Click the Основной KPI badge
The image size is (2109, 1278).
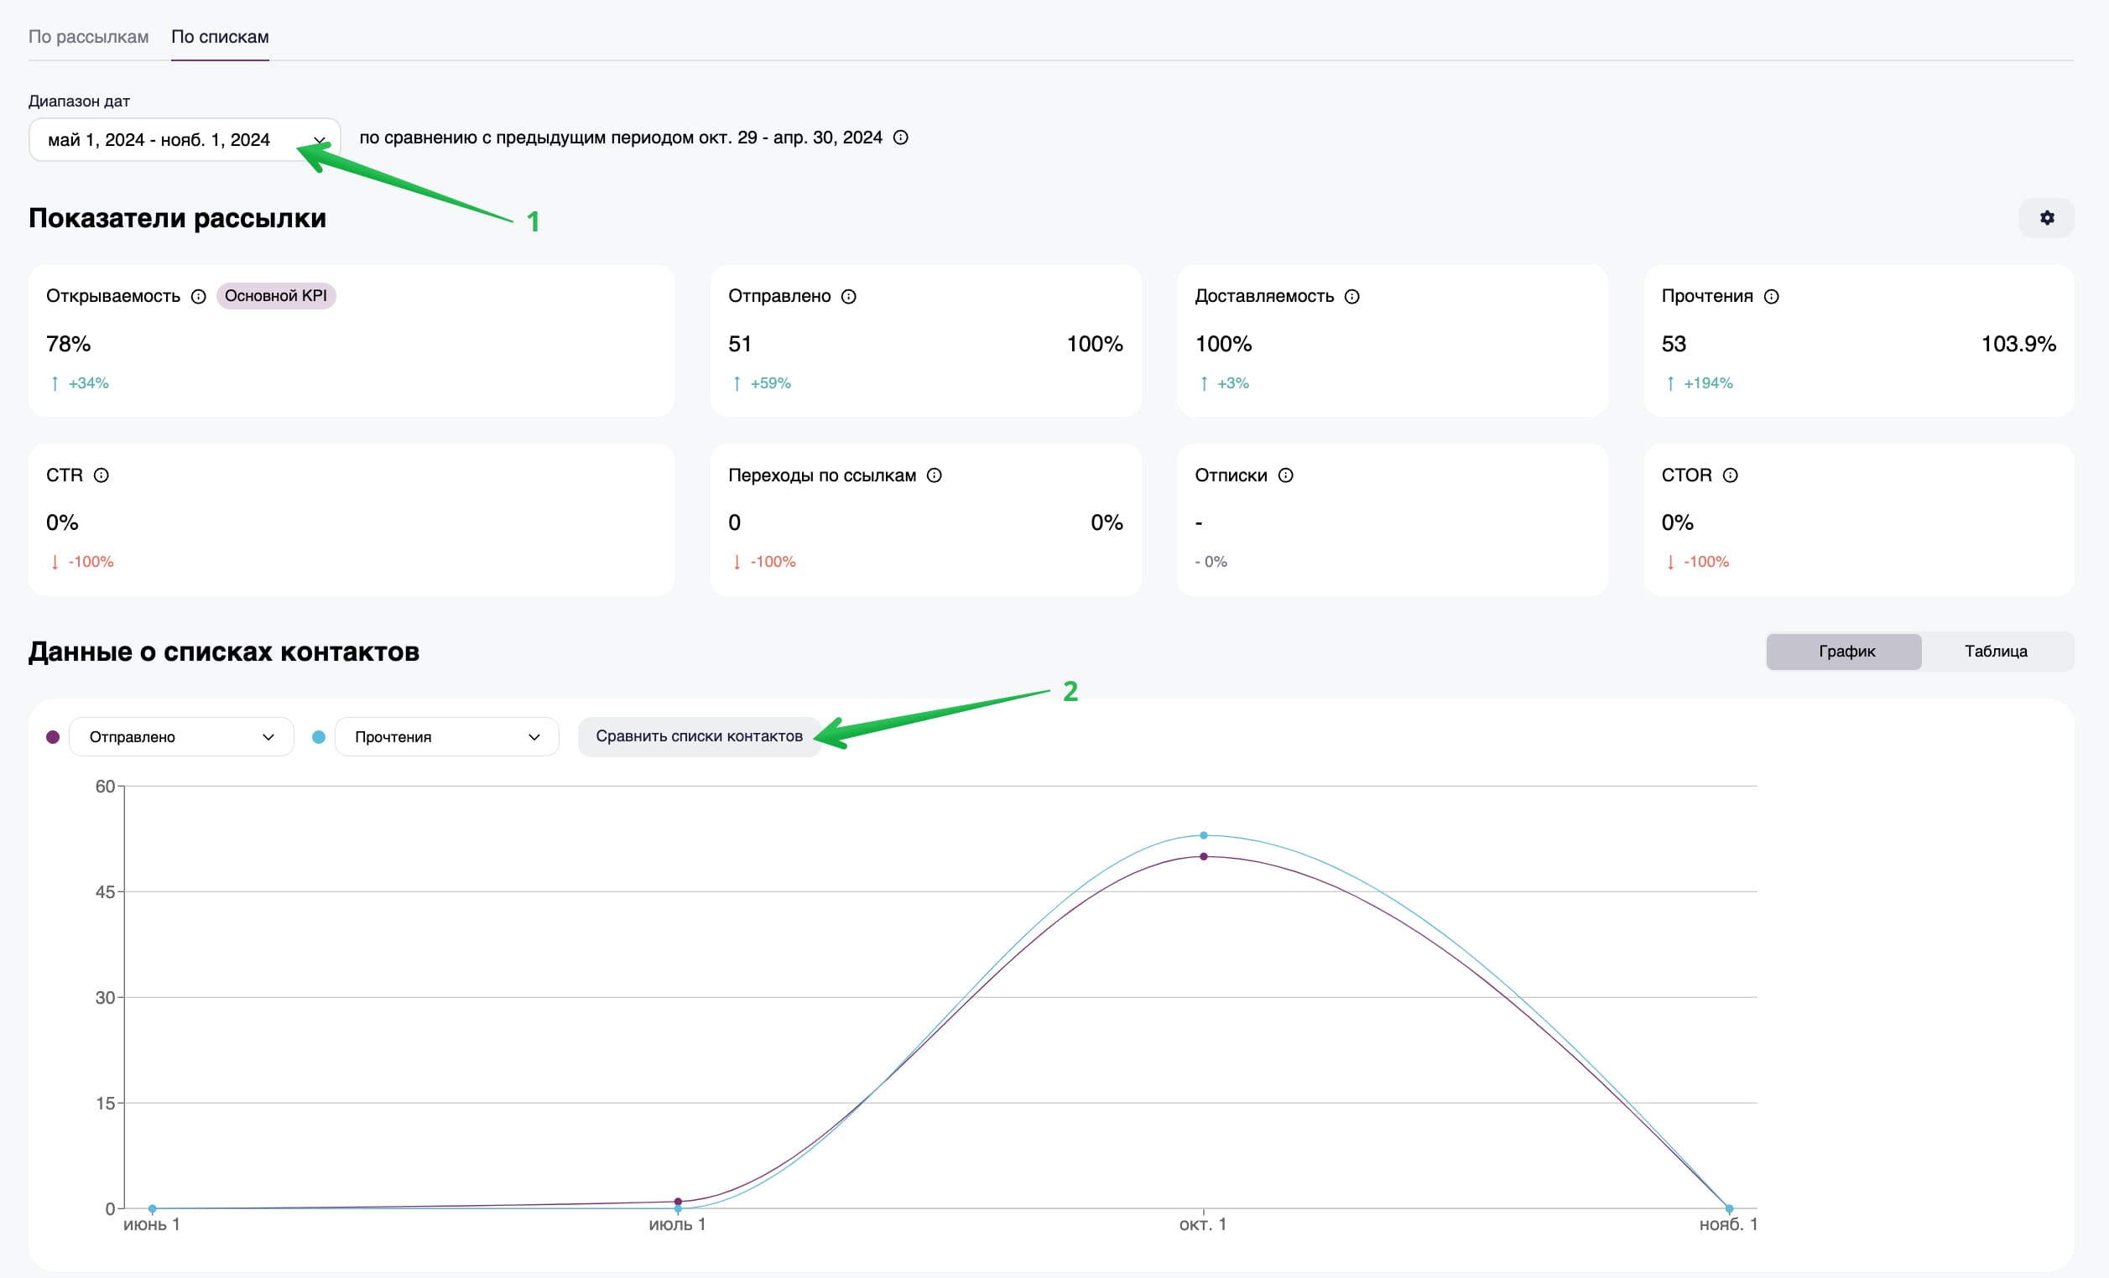(x=276, y=296)
